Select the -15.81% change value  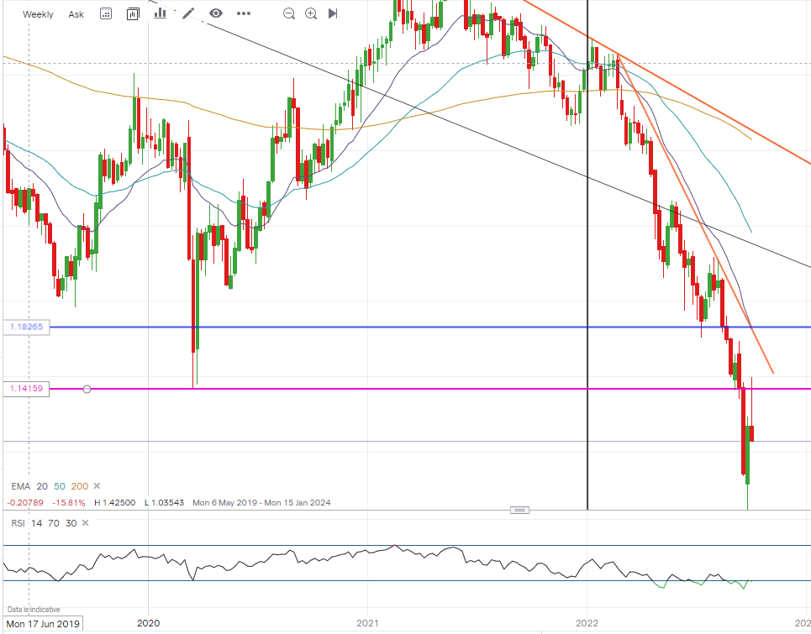69,503
